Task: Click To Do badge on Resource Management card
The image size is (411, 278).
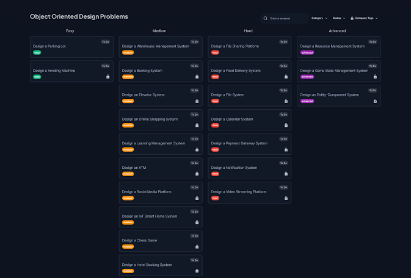Action: 373,41
